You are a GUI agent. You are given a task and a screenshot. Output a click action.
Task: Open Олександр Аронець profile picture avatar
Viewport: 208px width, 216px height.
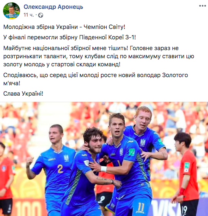tap(12, 11)
